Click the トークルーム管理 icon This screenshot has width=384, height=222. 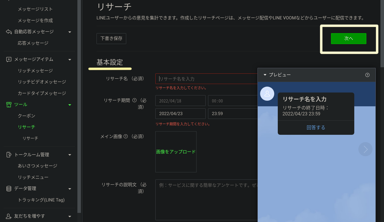(x=9, y=155)
